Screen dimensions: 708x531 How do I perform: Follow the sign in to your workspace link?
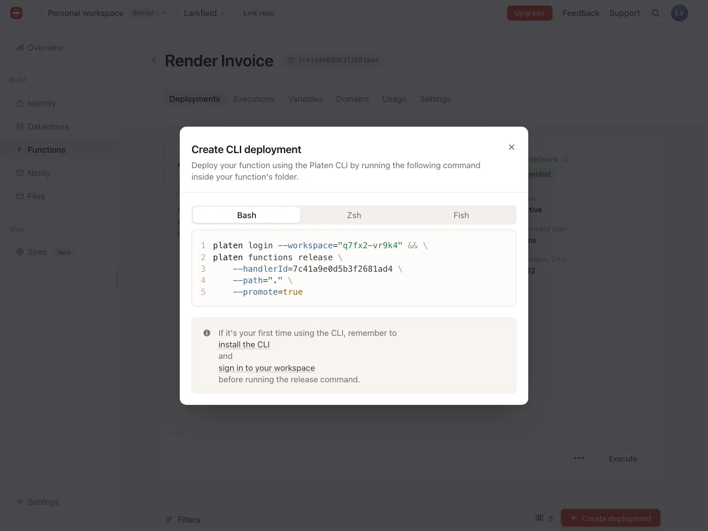(266, 368)
